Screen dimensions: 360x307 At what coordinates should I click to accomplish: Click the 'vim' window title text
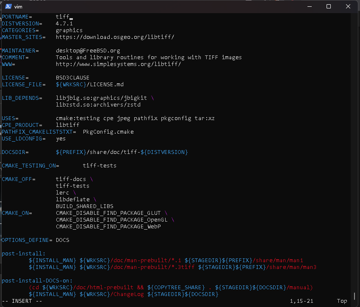point(18,7)
